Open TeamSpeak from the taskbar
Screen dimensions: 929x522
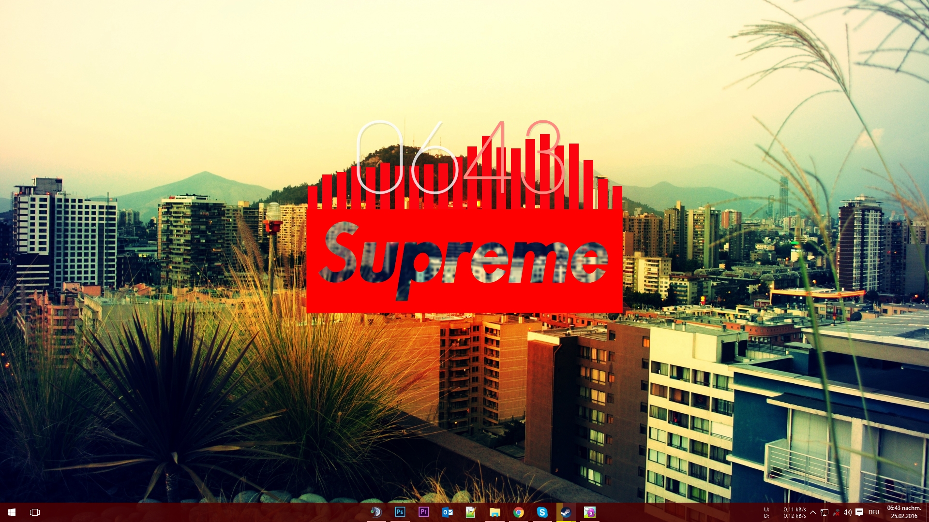376,512
